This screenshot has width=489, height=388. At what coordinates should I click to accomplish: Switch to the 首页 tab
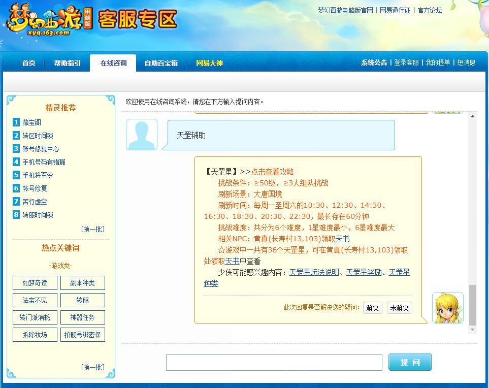click(x=28, y=63)
